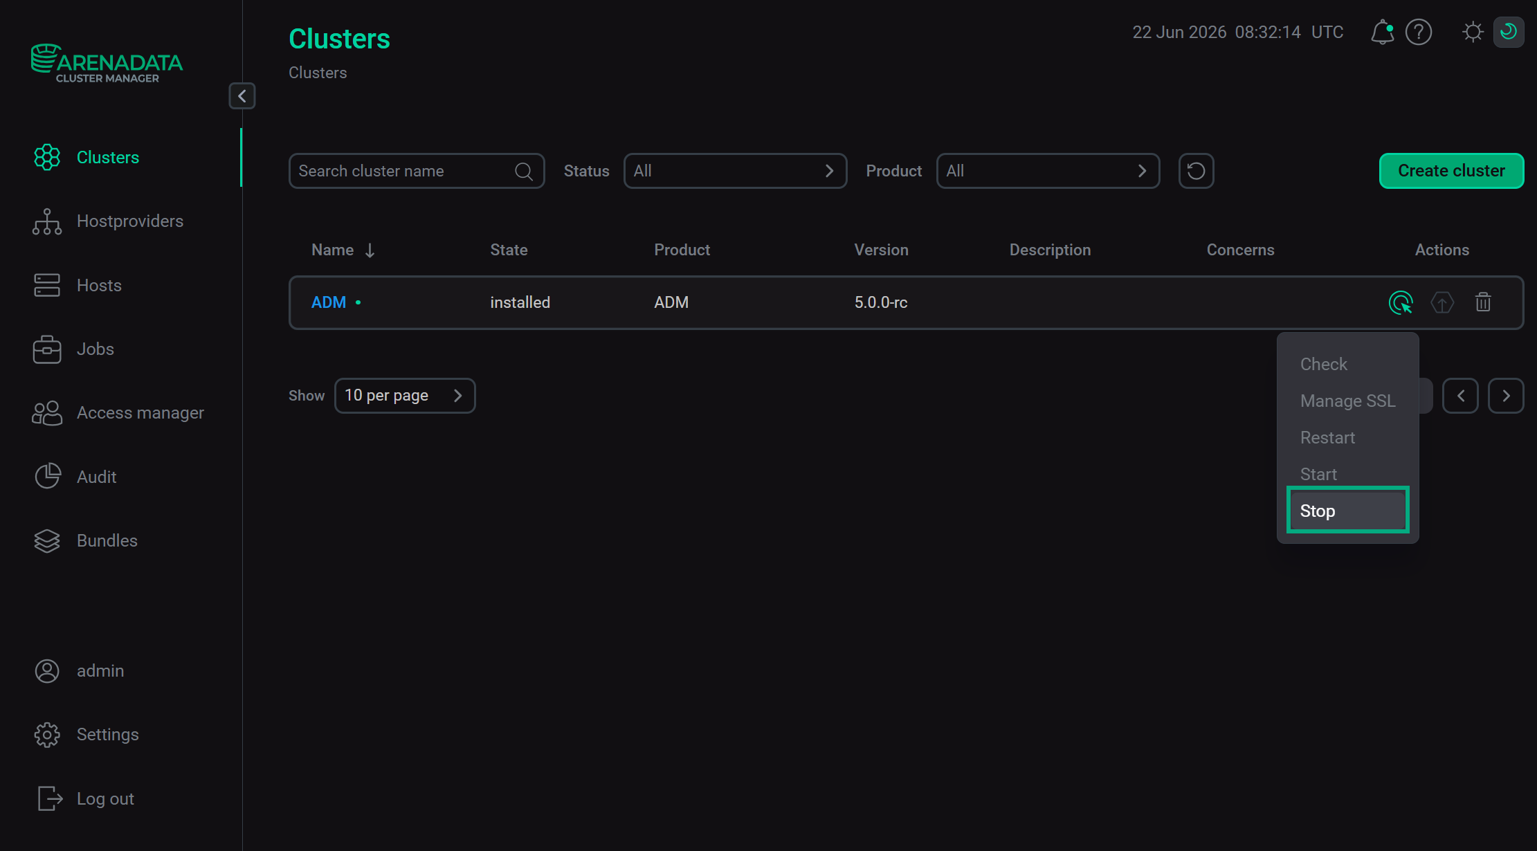Click the State column header
1537x851 pixels.
coord(509,250)
